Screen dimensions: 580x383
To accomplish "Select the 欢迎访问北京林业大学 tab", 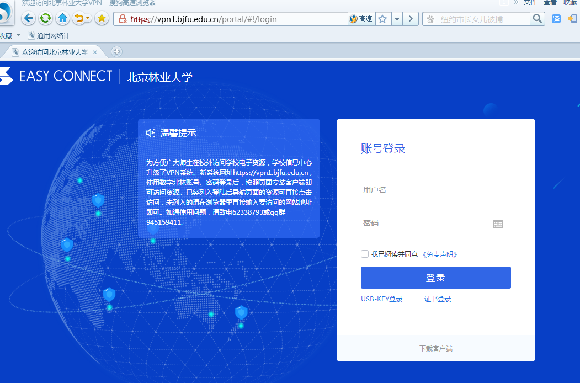I will 54,52.
